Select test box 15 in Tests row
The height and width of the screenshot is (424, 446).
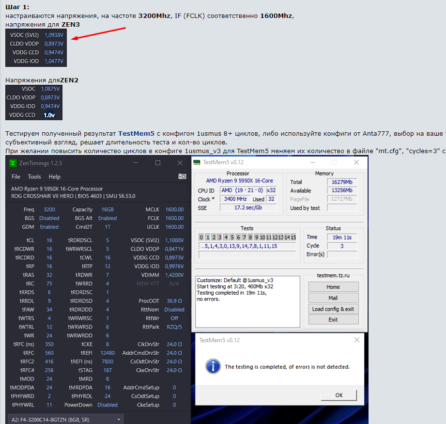293,237
